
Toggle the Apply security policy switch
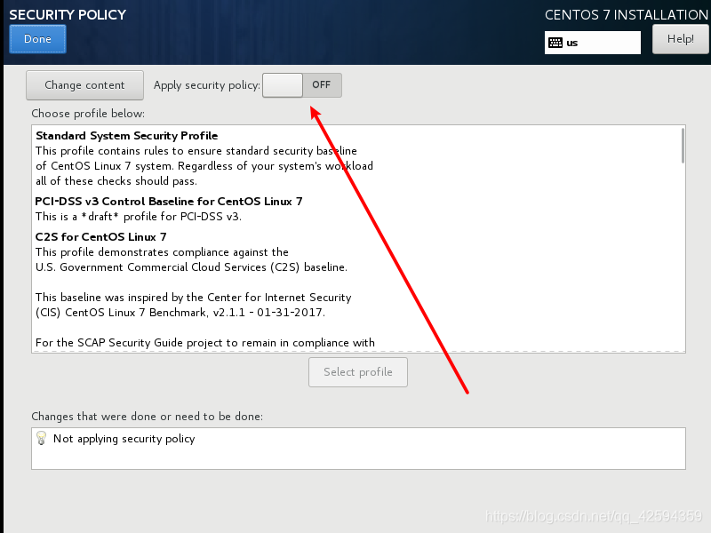tap(302, 85)
